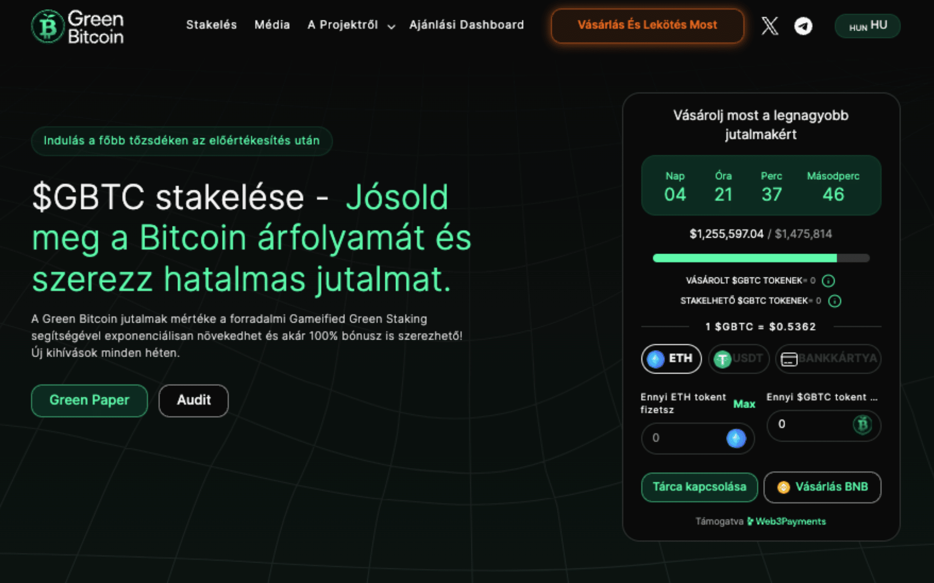Select ETH as payment method
The height and width of the screenshot is (583, 934).
671,359
